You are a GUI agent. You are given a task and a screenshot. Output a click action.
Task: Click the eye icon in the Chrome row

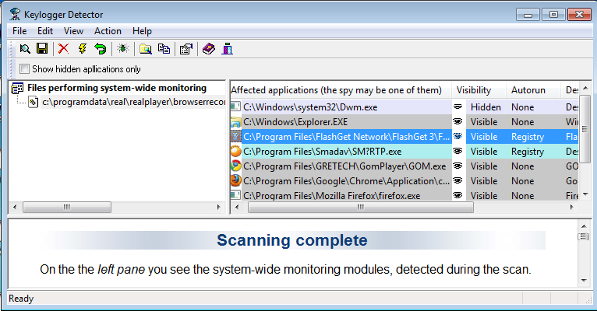pyautogui.click(x=457, y=180)
